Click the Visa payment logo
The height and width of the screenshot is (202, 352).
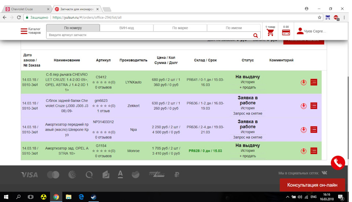pyautogui.click(x=29, y=175)
